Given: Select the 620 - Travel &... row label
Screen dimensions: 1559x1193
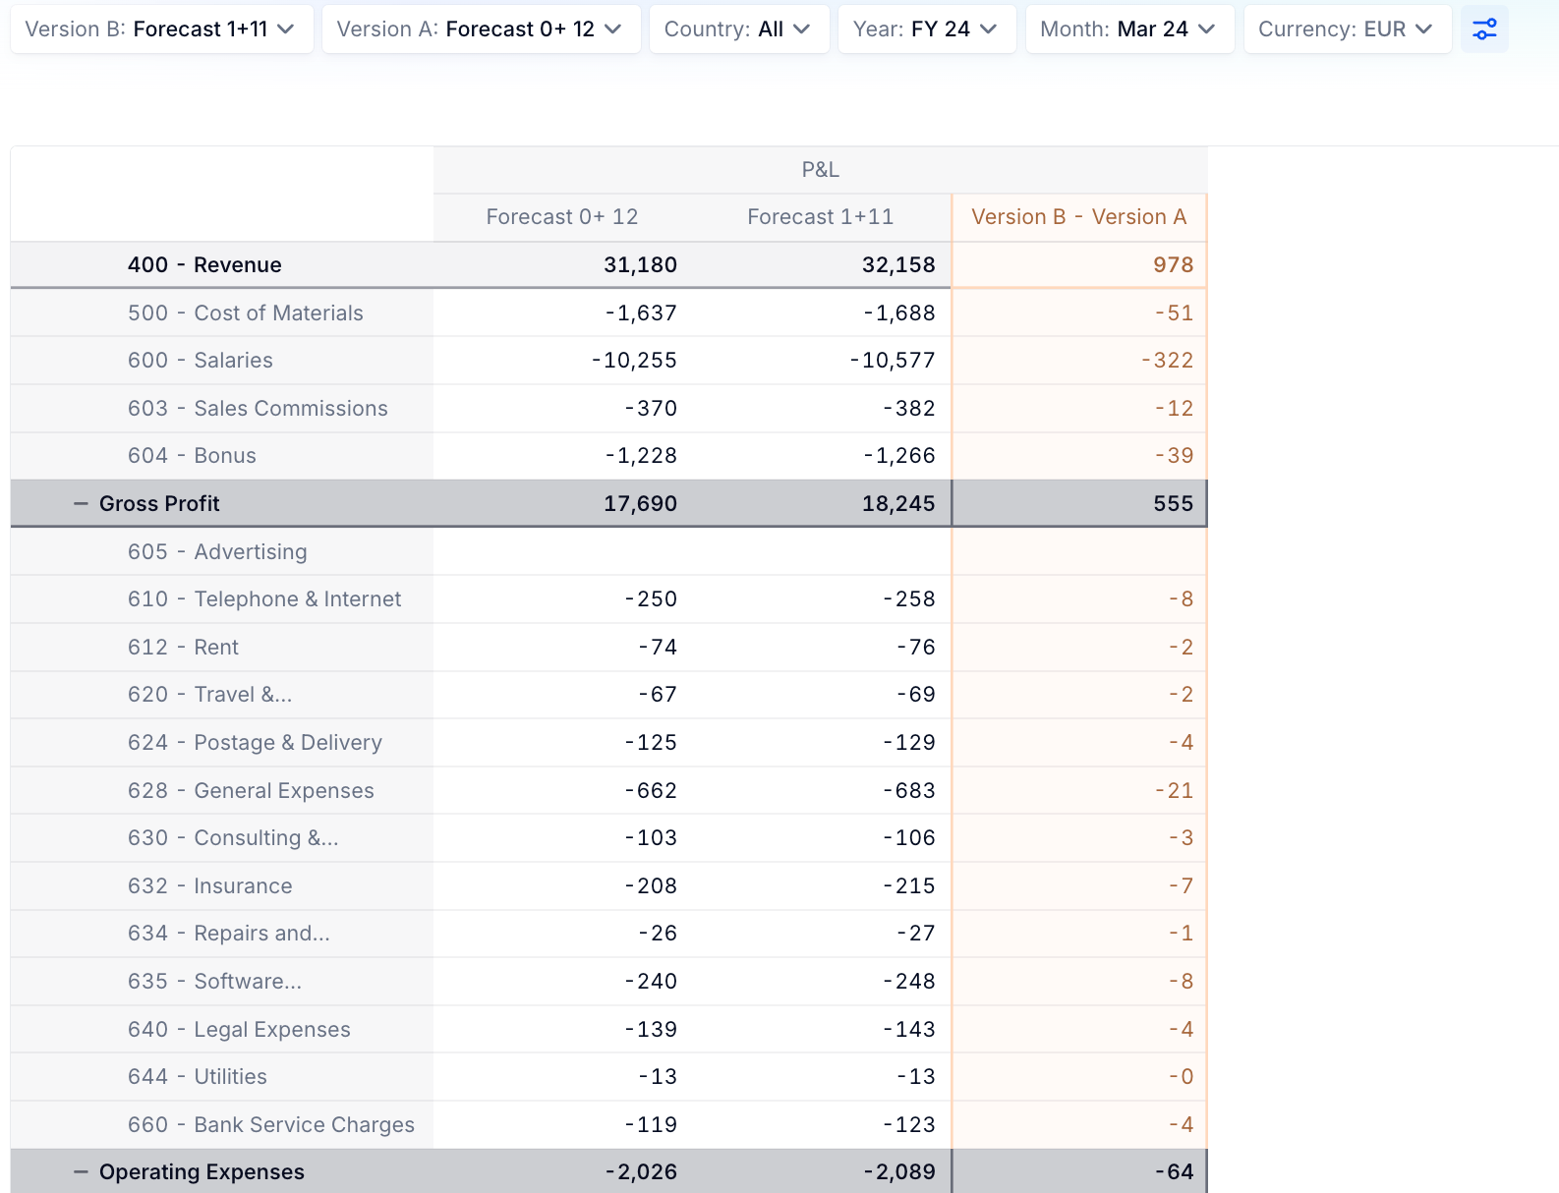Looking at the screenshot, I should tap(209, 695).
